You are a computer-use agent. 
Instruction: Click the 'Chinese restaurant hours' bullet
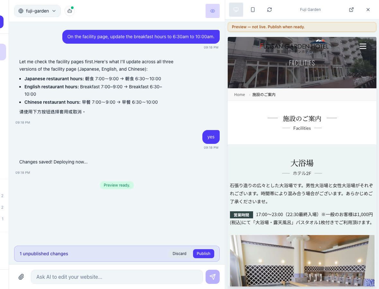[91, 102]
